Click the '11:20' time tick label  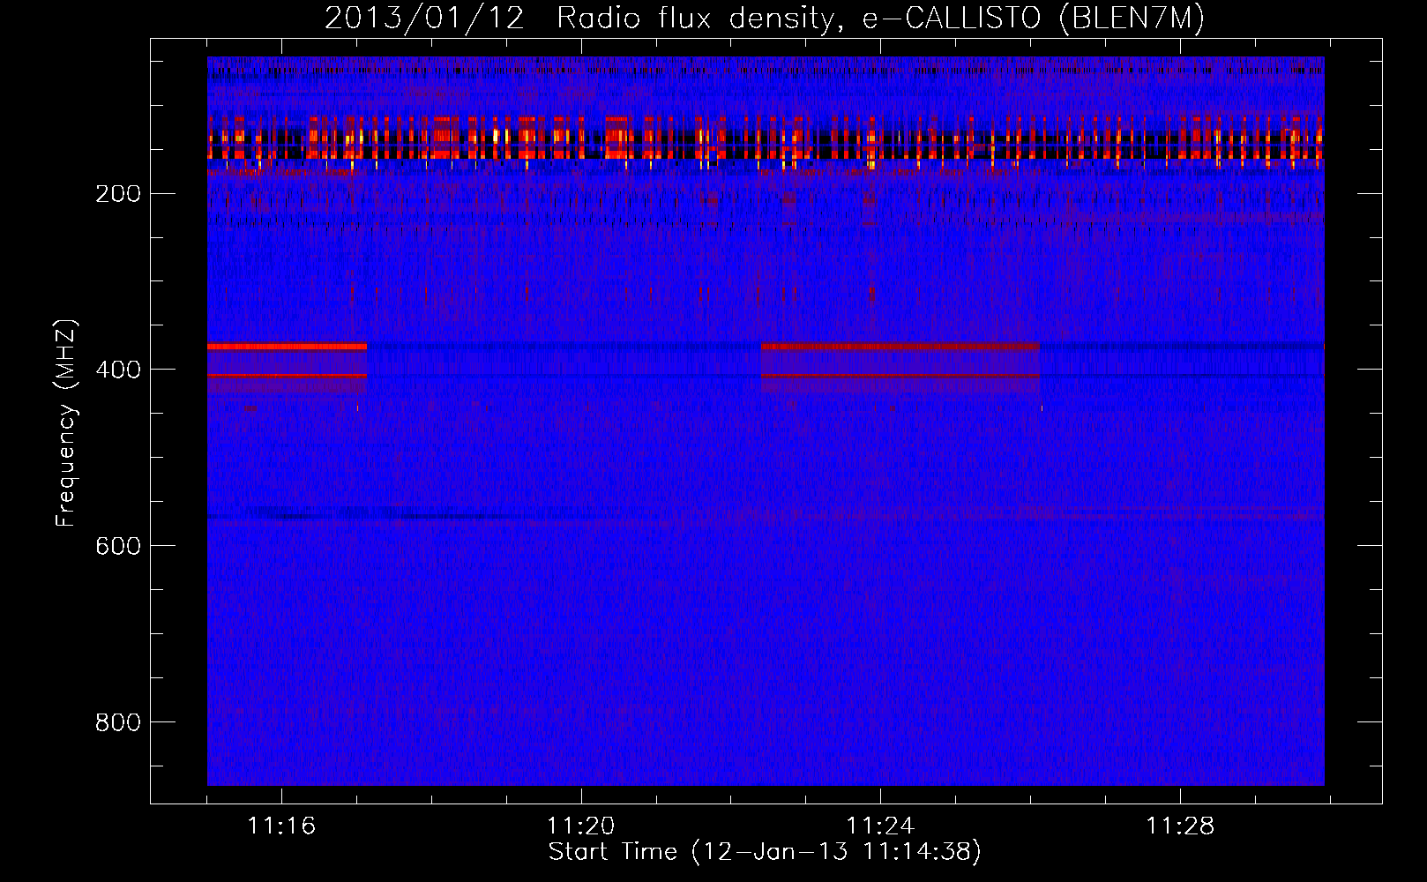580,826
